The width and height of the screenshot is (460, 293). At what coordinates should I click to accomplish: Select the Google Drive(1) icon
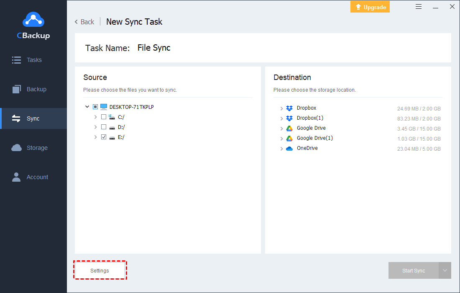289,139
